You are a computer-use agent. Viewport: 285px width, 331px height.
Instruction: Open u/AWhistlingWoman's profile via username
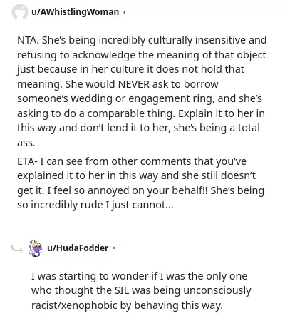(75, 12)
